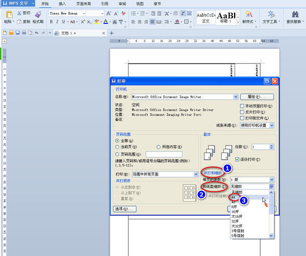Click the new document icon in quick toolbar
This screenshot has height=256, width=306.
click(x=5, y=33)
